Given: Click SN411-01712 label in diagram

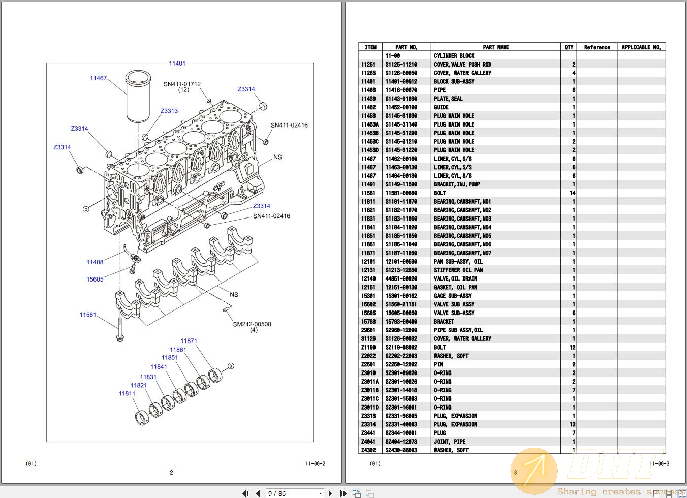Looking at the screenshot, I should (182, 84).
